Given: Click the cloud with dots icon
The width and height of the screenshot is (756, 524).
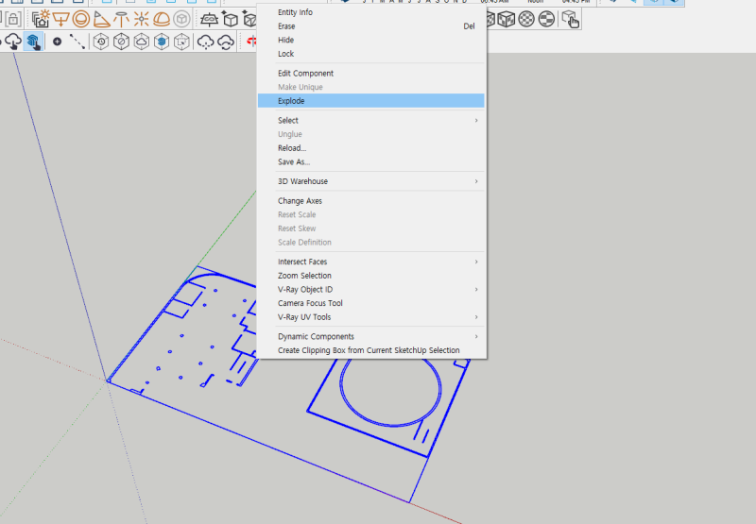Looking at the screenshot, I should pyautogui.click(x=205, y=42).
